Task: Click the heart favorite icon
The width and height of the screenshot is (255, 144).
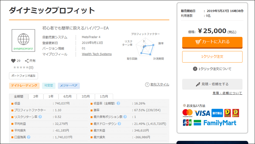Action: [13, 61]
